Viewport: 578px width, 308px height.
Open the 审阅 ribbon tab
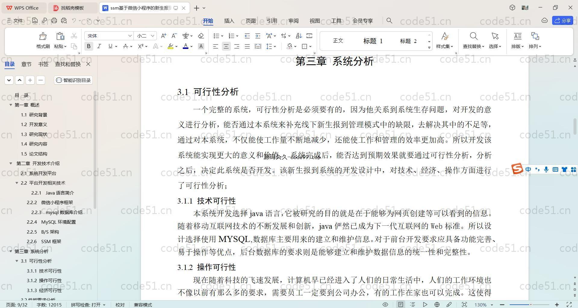(293, 21)
